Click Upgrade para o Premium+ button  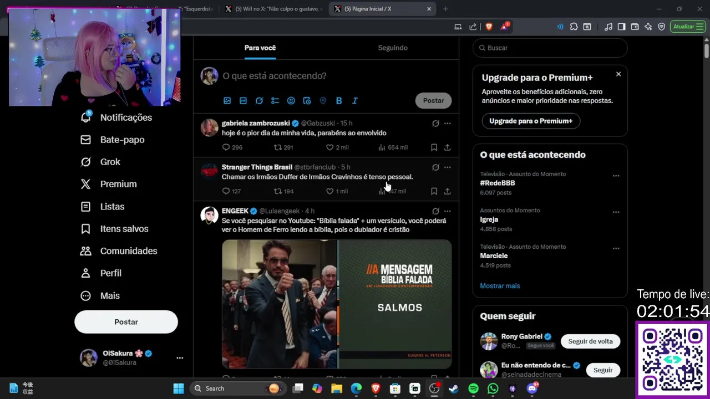pyautogui.click(x=531, y=121)
